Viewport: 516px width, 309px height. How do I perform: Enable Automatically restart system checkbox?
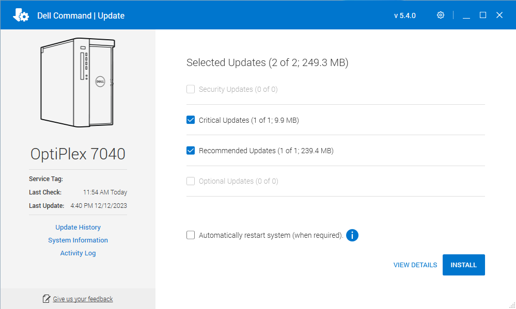tap(191, 235)
